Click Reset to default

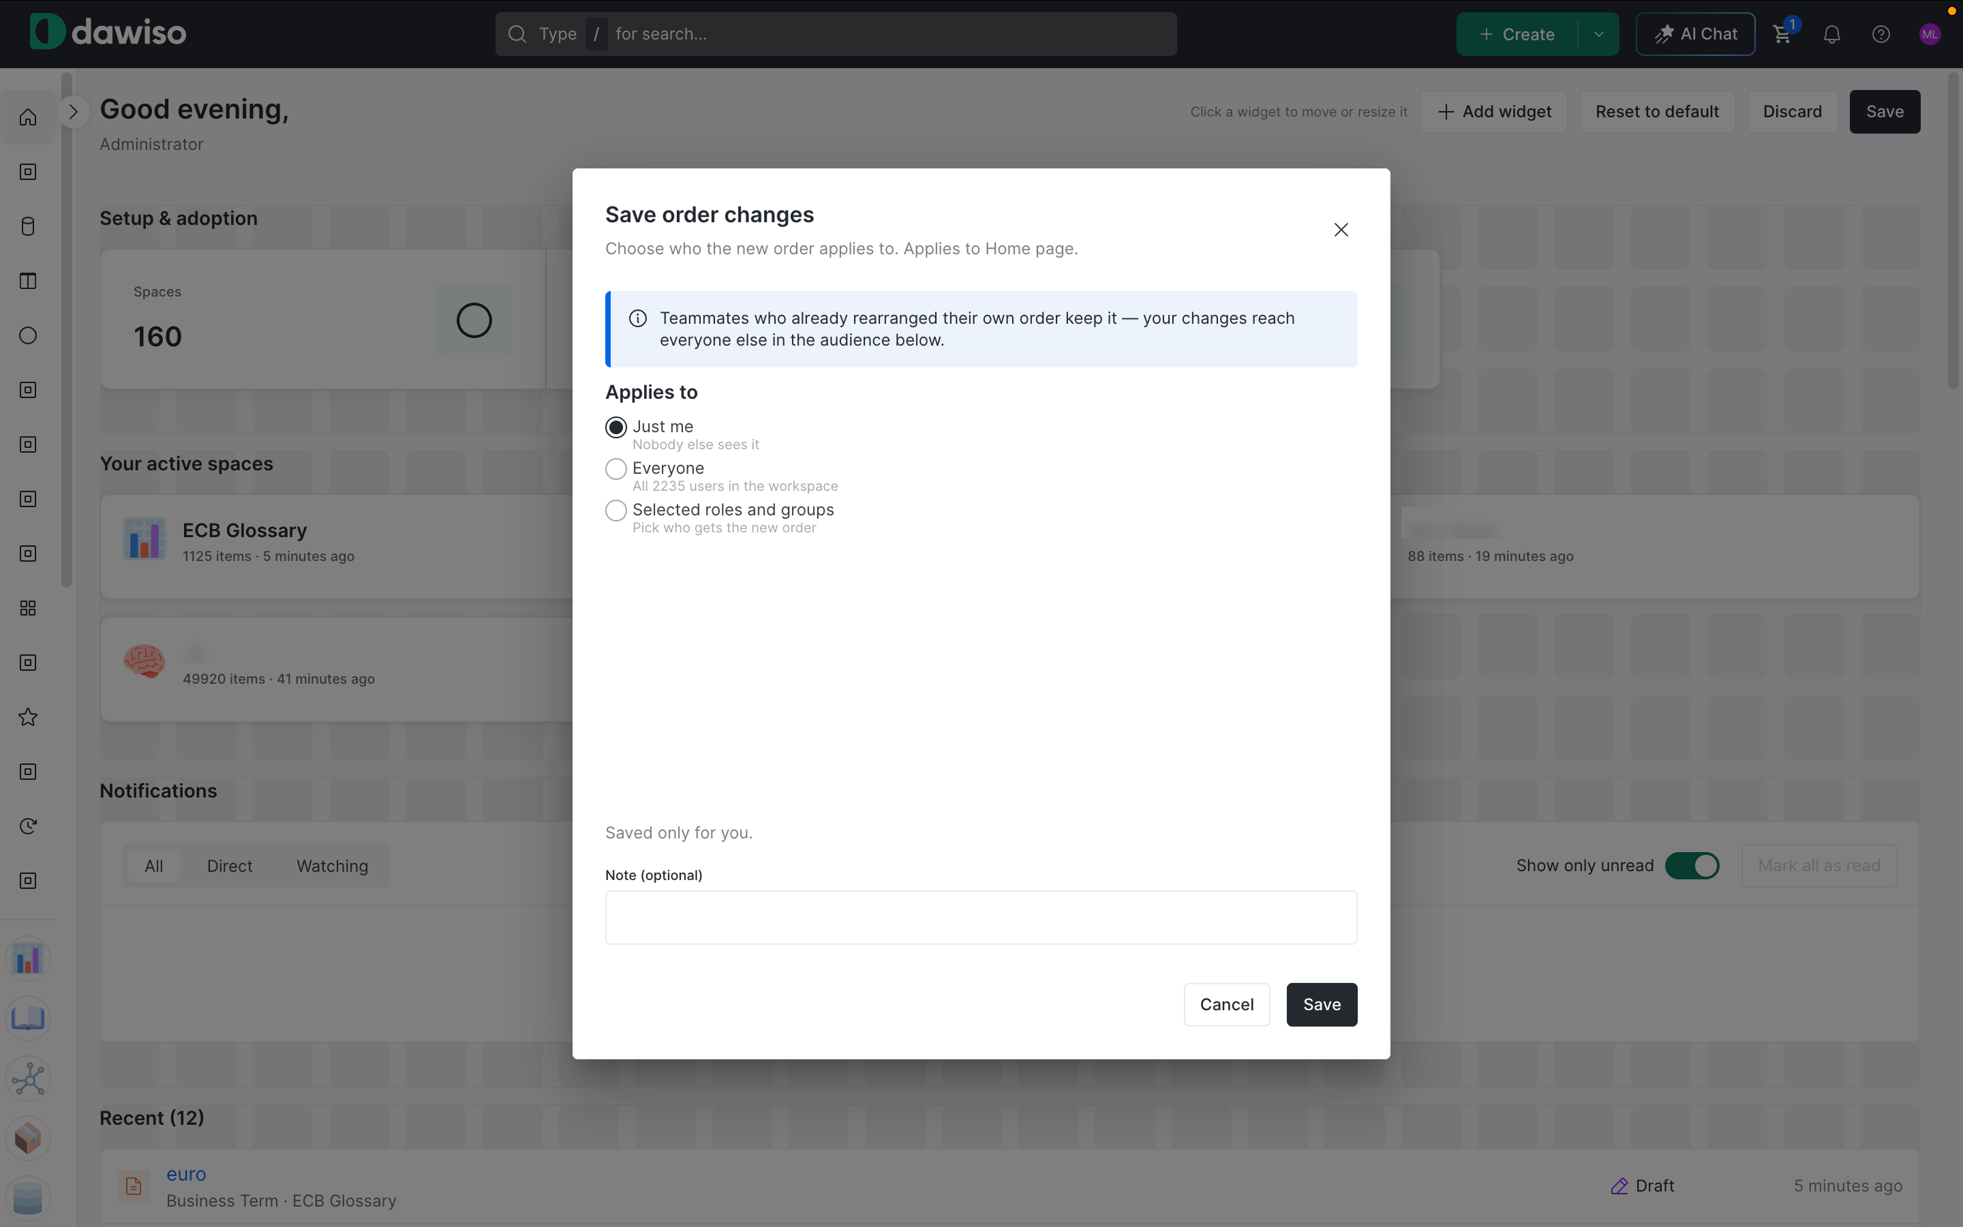coord(1657,112)
